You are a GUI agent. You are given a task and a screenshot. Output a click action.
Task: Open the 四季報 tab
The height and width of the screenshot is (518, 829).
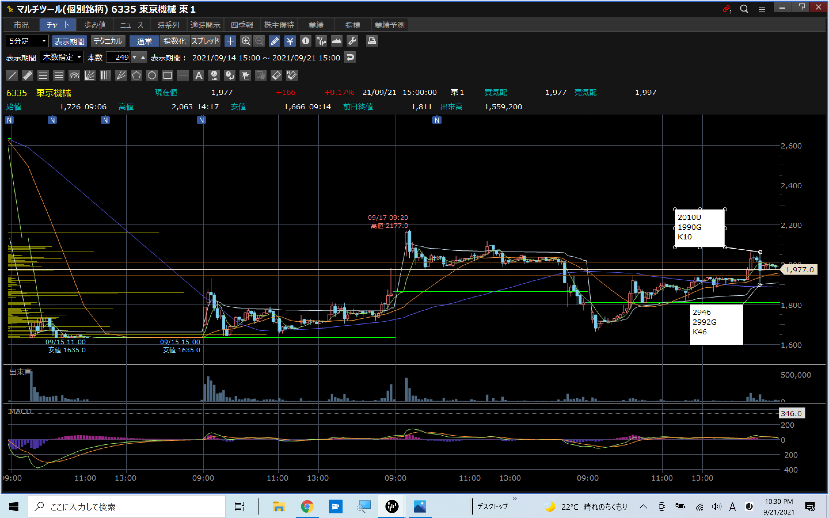(x=242, y=25)
